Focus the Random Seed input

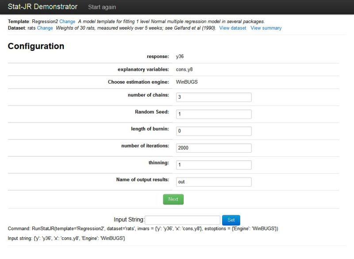pos(214,114)
